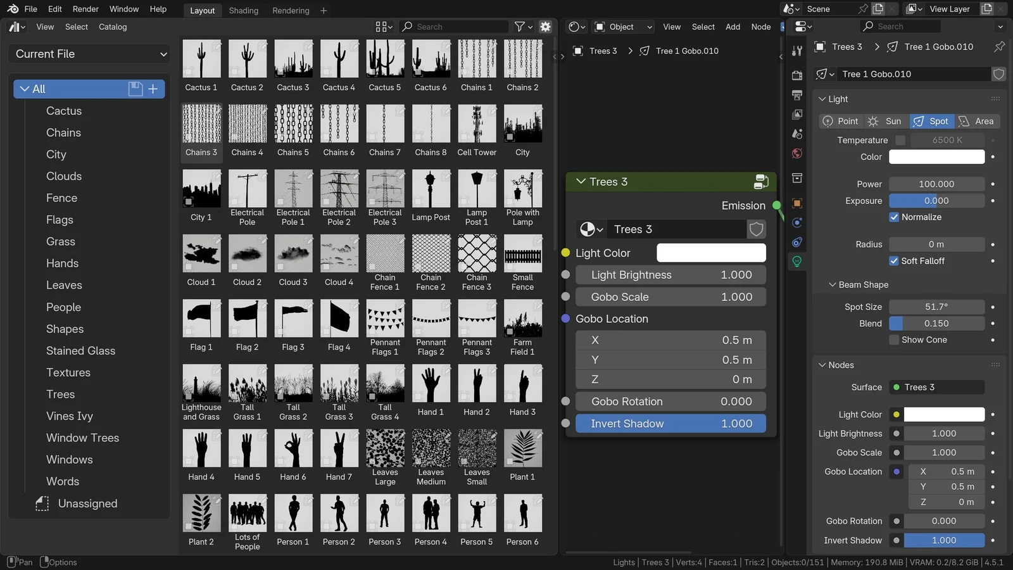Open the Output properties tab
Viewport: 1013px width, 570px height.
coord(797,95)
